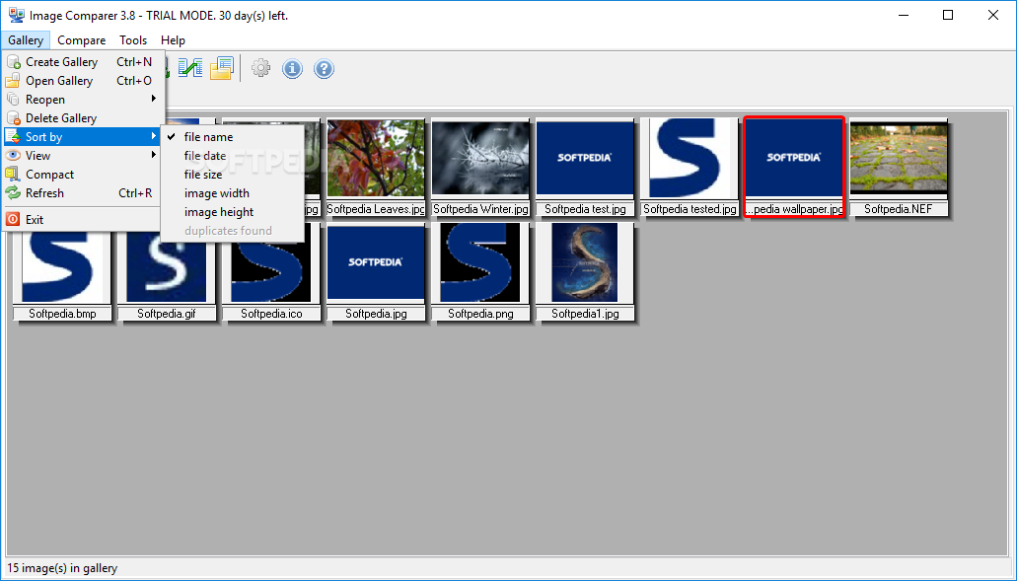Click the yellow folder gallery toolbar icon
This screenshot has height=581, width=1017.
pos(221,68)
